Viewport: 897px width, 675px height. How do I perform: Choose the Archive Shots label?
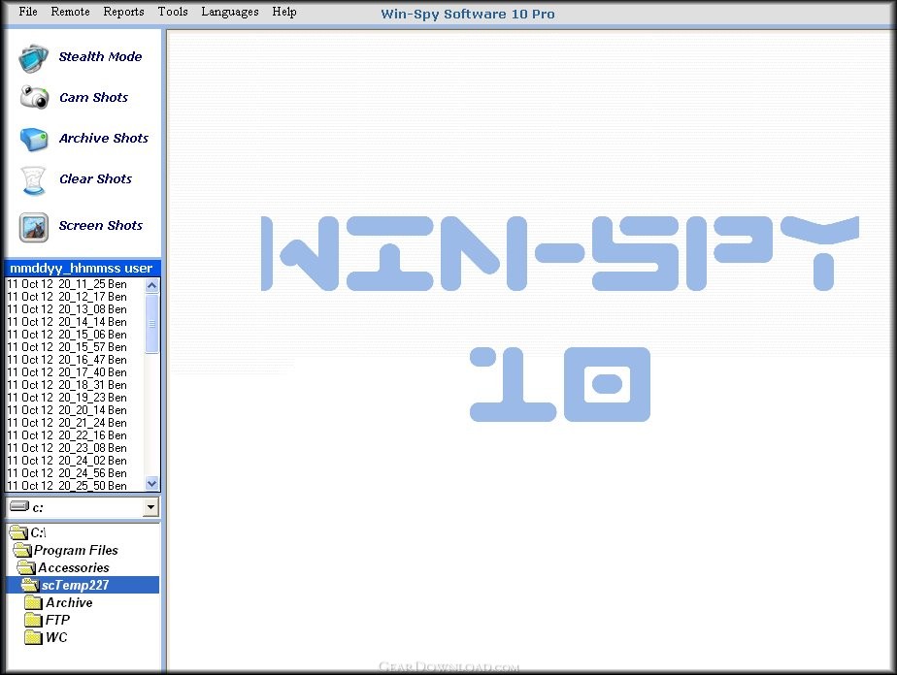(x=104, y=138)
